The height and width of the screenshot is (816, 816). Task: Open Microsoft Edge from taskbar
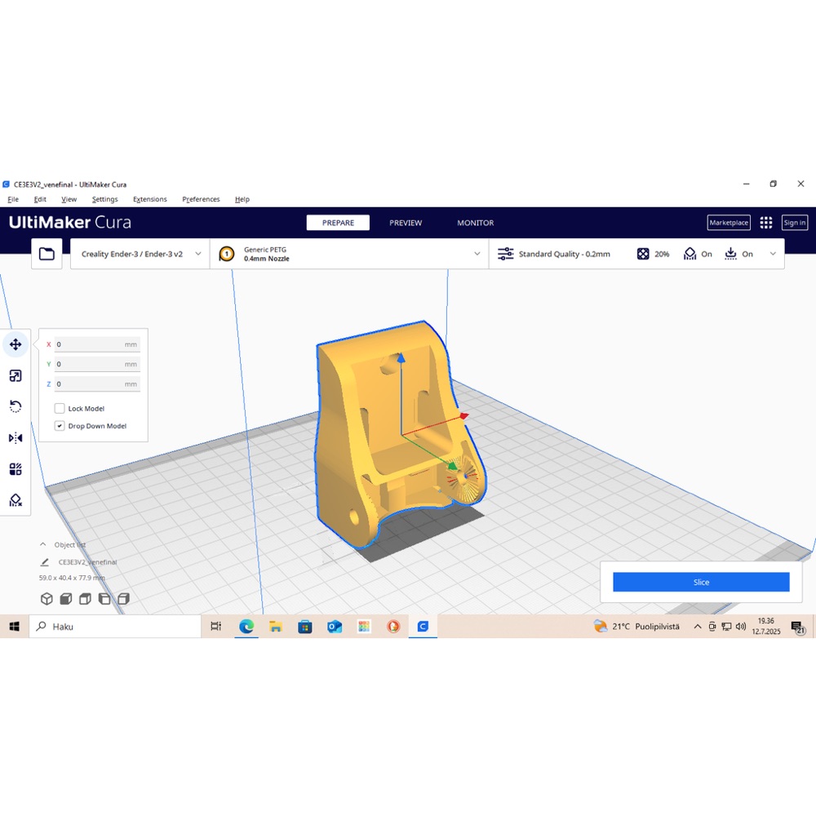click(x=246, y=627)
